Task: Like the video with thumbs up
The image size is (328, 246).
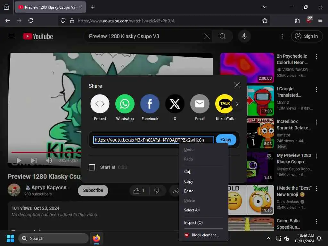Action: [x=139, y=190]
